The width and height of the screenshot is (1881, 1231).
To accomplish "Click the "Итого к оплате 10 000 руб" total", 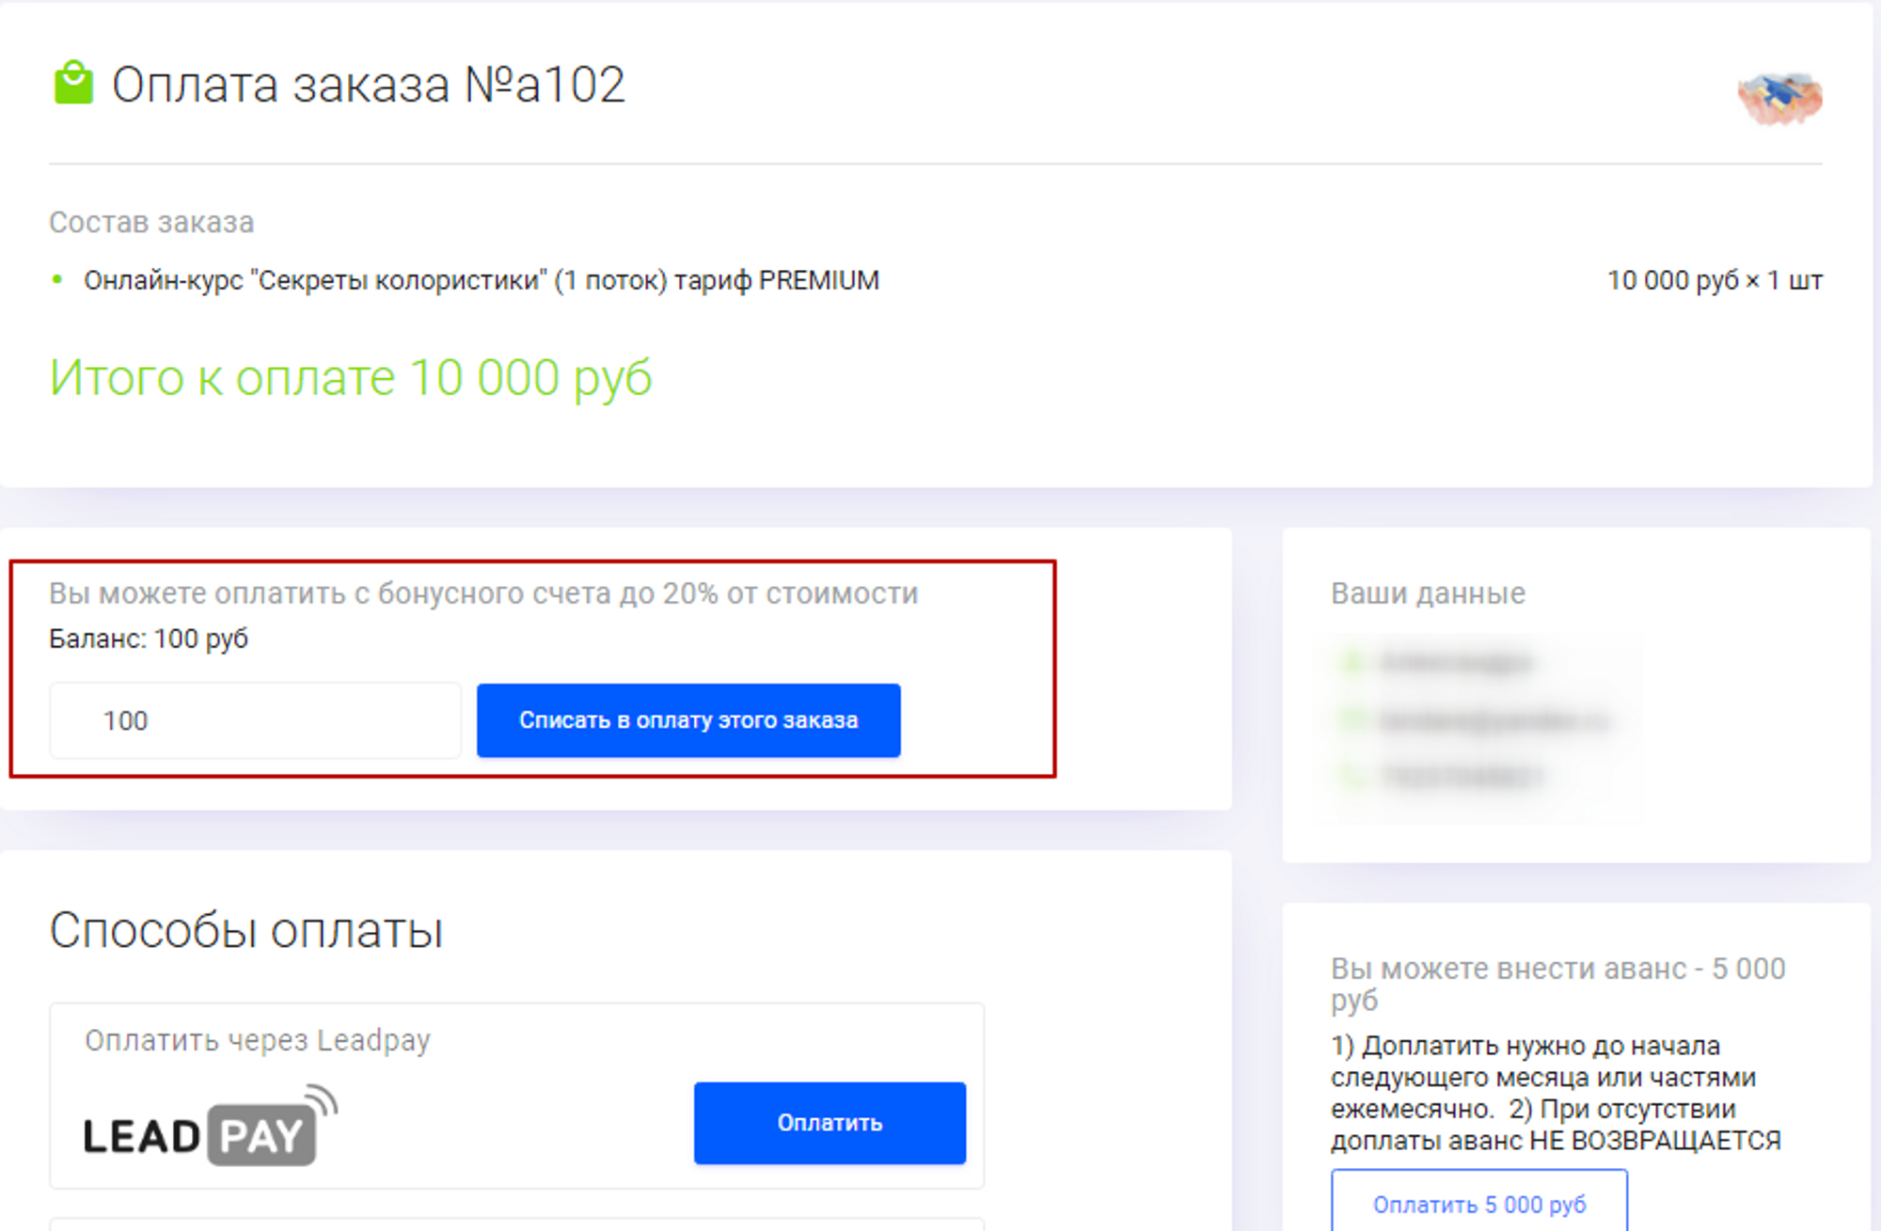I will point(350,378).
